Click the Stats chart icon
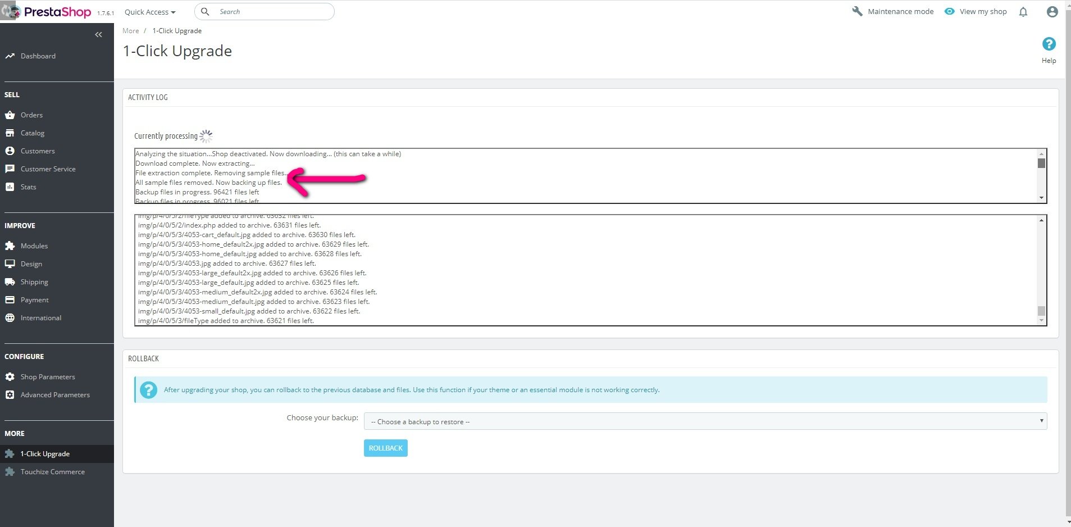The image size is (1071, 527). (10, 187)
